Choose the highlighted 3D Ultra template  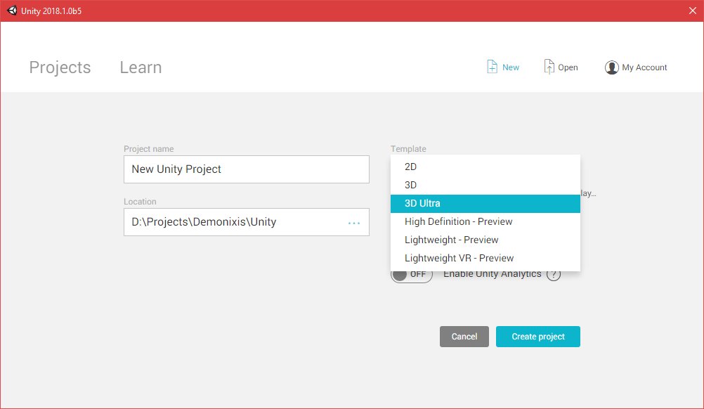click(x=485, y=203)
